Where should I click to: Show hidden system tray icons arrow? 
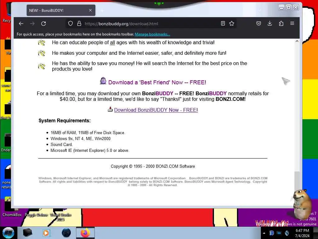click(x=264, y=233)
